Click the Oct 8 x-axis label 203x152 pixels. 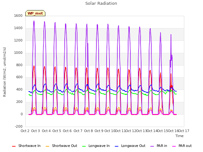tap(88, 131)
